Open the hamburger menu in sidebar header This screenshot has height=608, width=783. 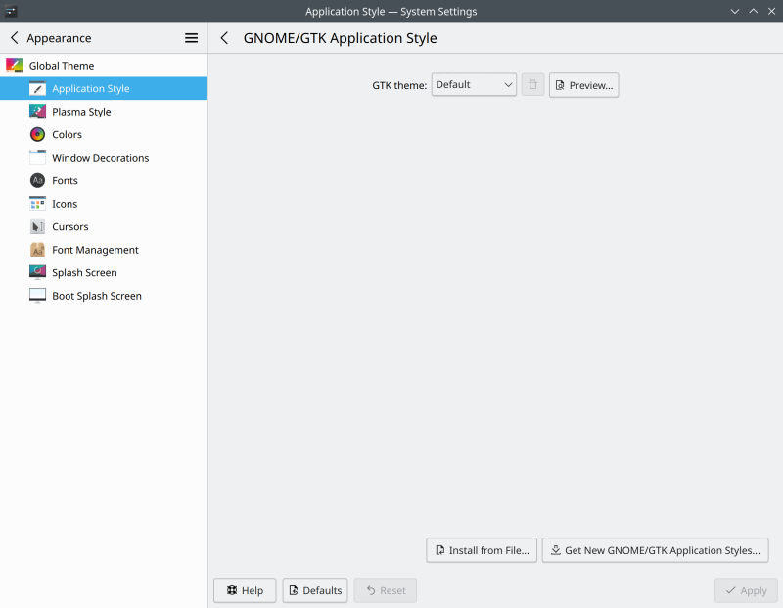191,38
